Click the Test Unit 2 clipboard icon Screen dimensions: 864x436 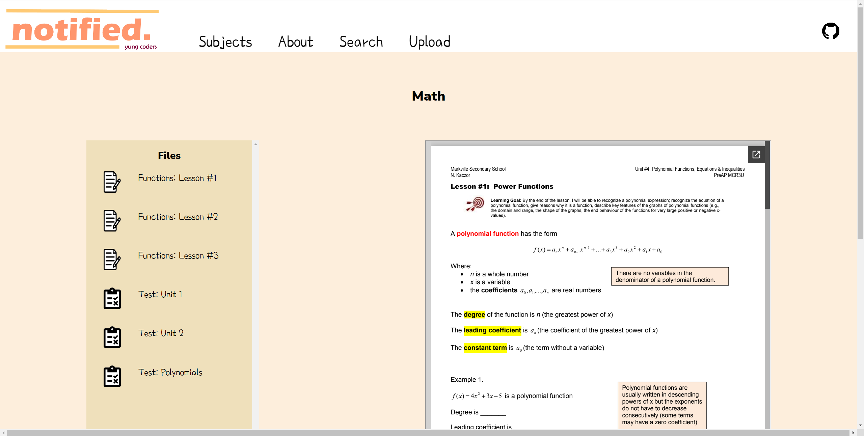(112, 337)
